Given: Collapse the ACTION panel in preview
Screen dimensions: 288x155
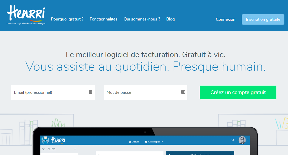Looking at the screenshot, I should pos(75,149).
